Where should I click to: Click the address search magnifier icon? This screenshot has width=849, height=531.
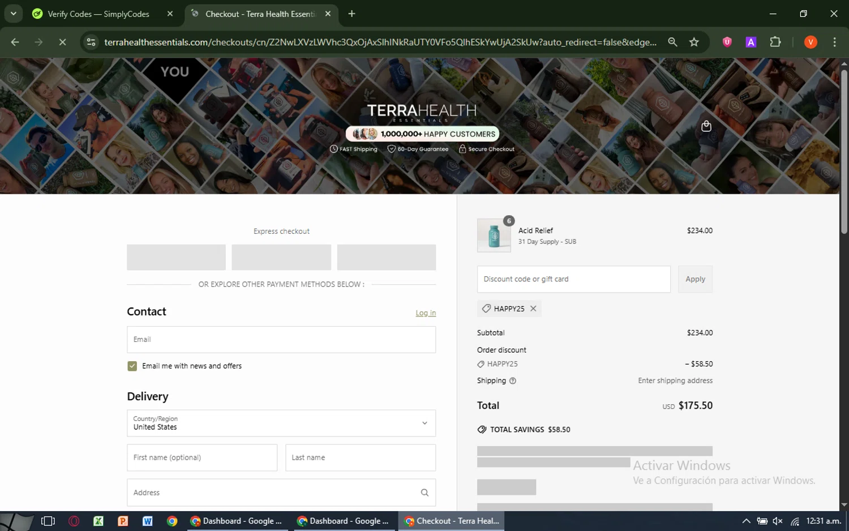pyautogui.click(x=424, y=493)
